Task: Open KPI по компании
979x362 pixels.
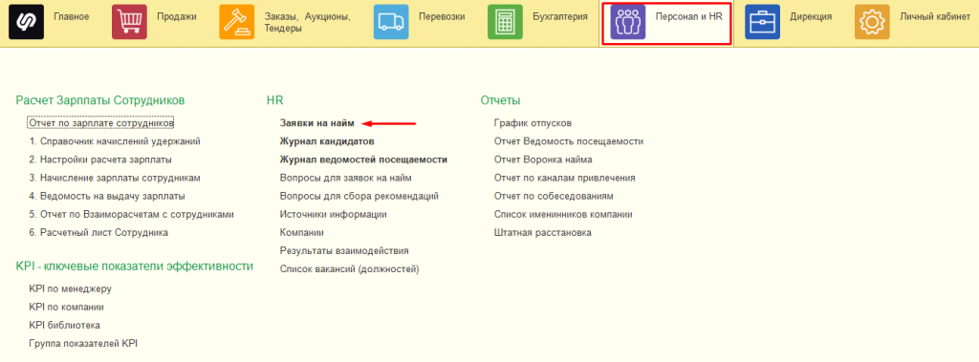Action: tap(66, 307)
